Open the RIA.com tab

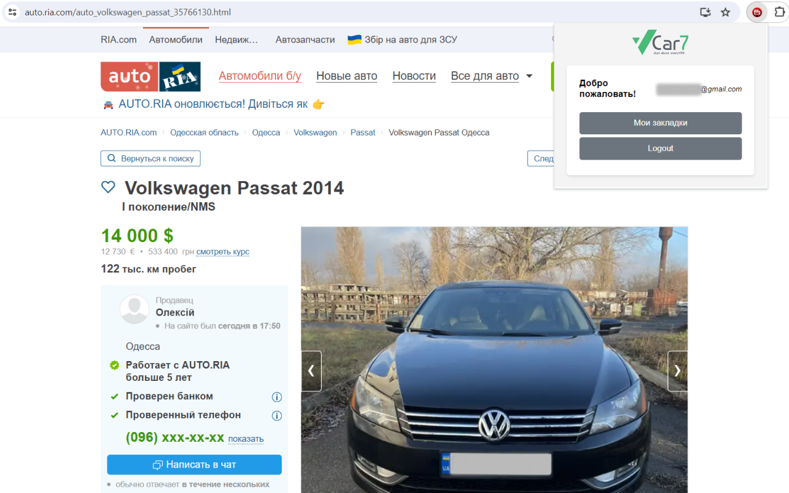(119, 39)
